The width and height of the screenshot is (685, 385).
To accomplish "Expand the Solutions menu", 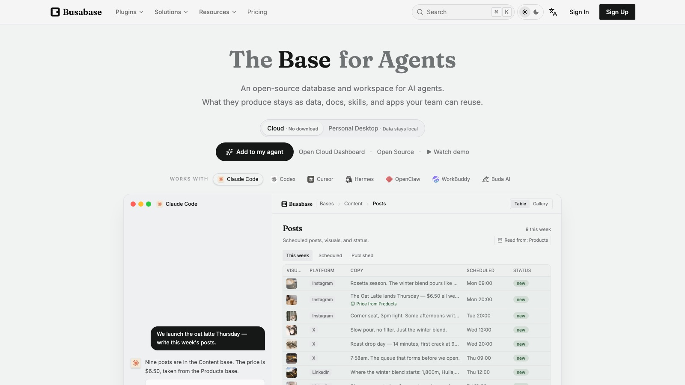I will (x=171, y=12).
